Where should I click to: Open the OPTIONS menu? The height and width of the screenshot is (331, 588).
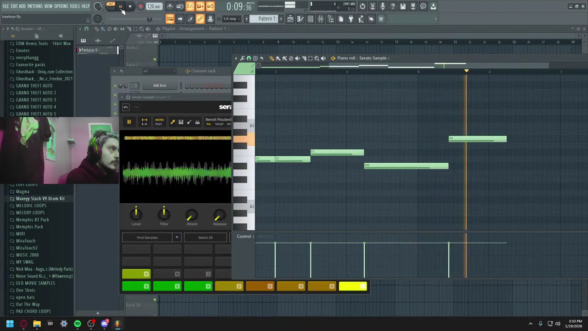[x=61, y=6]
